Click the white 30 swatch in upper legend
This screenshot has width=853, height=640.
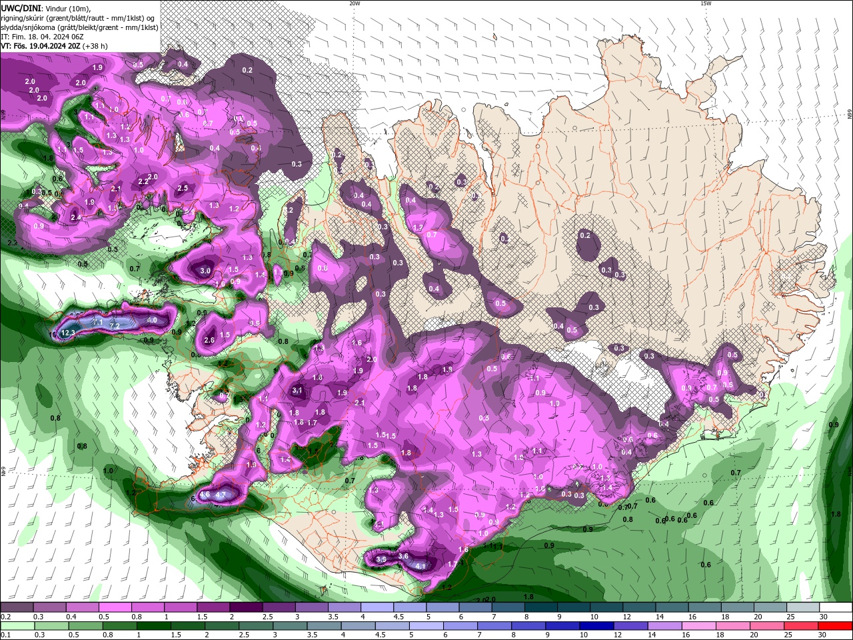(x=836, y=607)
